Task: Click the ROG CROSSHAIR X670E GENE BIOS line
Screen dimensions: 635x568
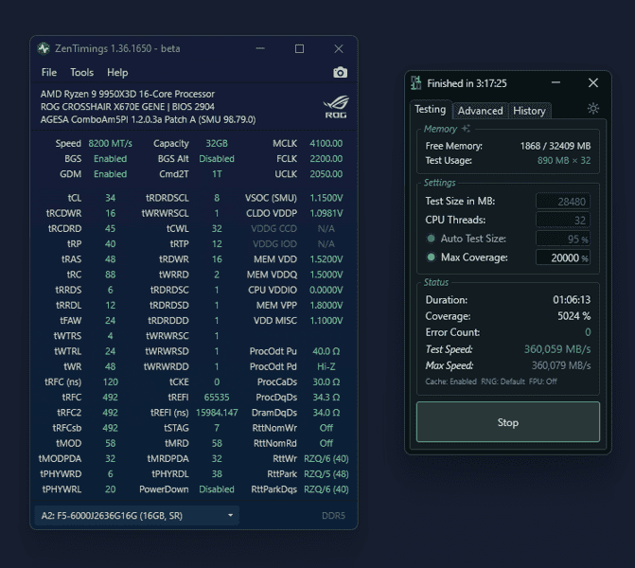Action: point(128,107)
